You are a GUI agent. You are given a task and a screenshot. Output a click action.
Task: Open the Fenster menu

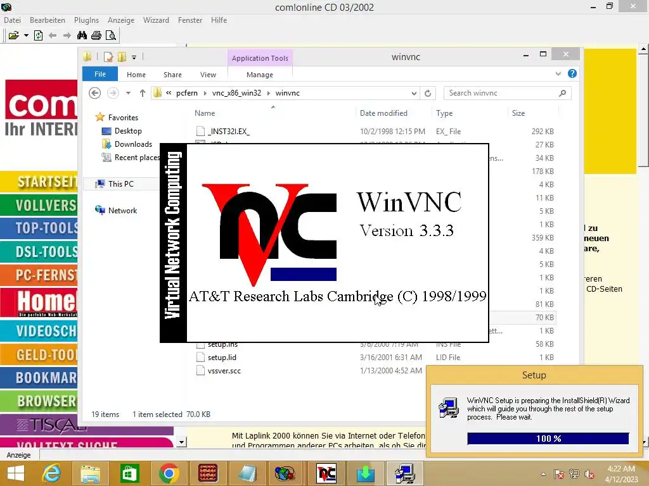click(190, 20)
